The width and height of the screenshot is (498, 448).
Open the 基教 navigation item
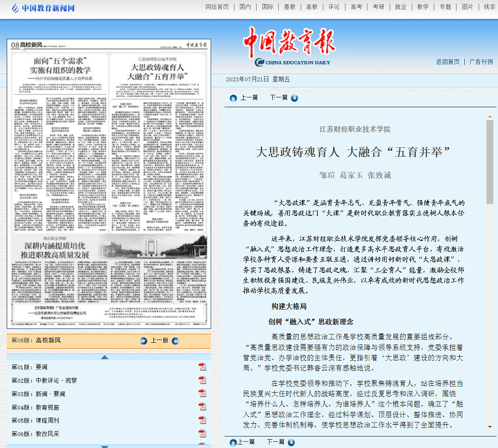tap(289, 7)
